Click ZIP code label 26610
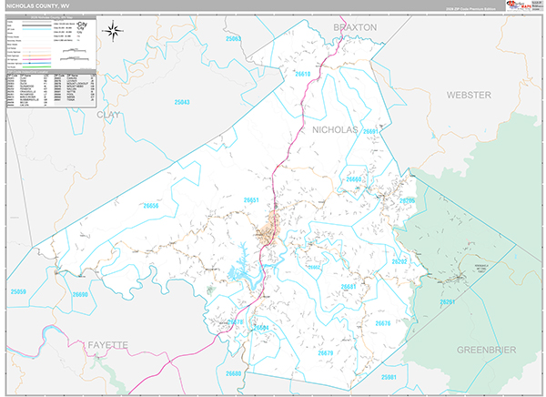 303,74
